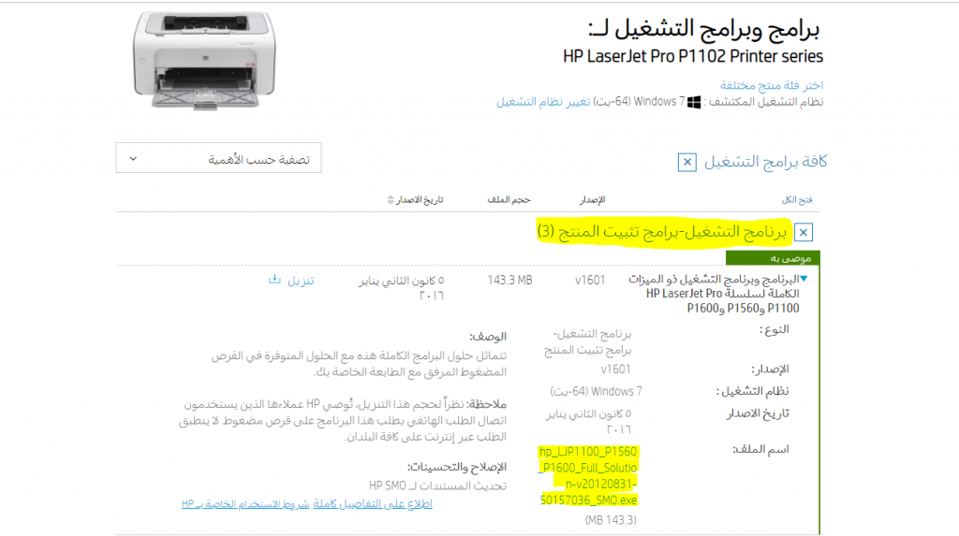Screen dimensions: 959x536
Task: Click the 143.3 MB file size value
Action: (509, 281)
